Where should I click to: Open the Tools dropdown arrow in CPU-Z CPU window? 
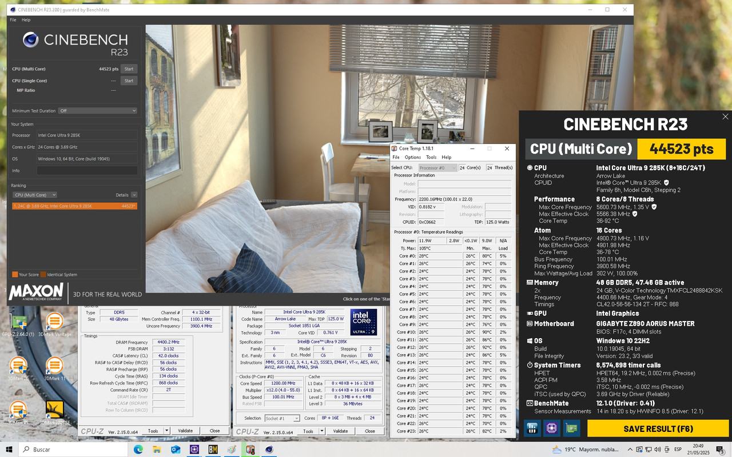322,431
